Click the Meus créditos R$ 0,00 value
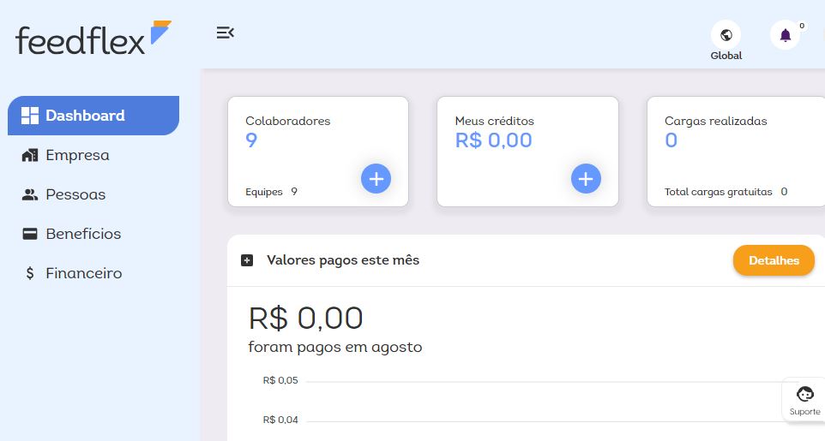The height and width of the screenshot is (441, 825). [x=493, y=140]
